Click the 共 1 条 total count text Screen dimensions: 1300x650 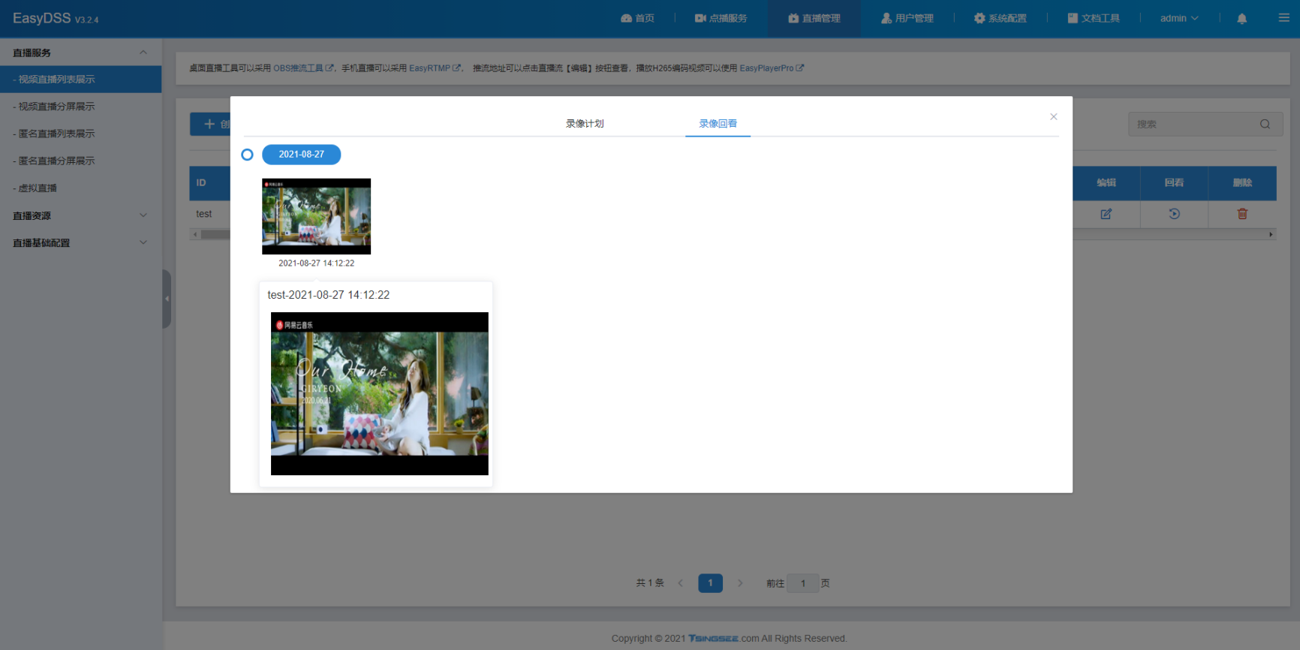tap(650, 583)
